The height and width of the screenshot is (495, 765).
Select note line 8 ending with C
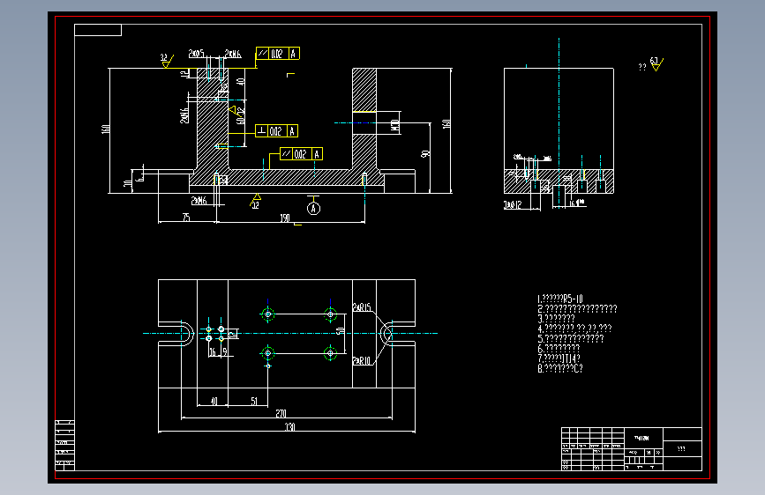pyautogui.click(x=560, y=368)
